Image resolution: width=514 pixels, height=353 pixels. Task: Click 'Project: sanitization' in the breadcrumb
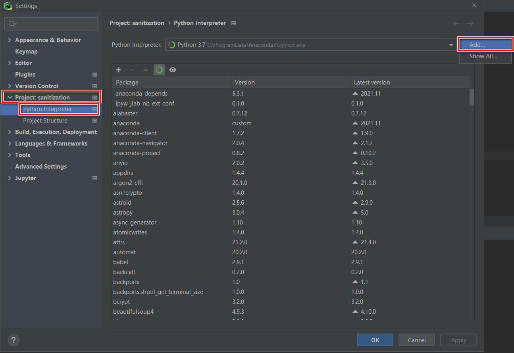point(137,23)
